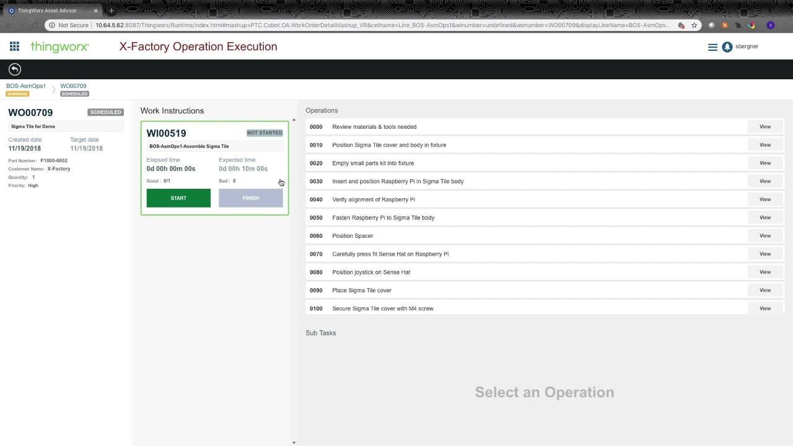View operation 0040 Verify alignment
Image resolution: width=793 pixels, height=446 pixels.
click(765, 199)
